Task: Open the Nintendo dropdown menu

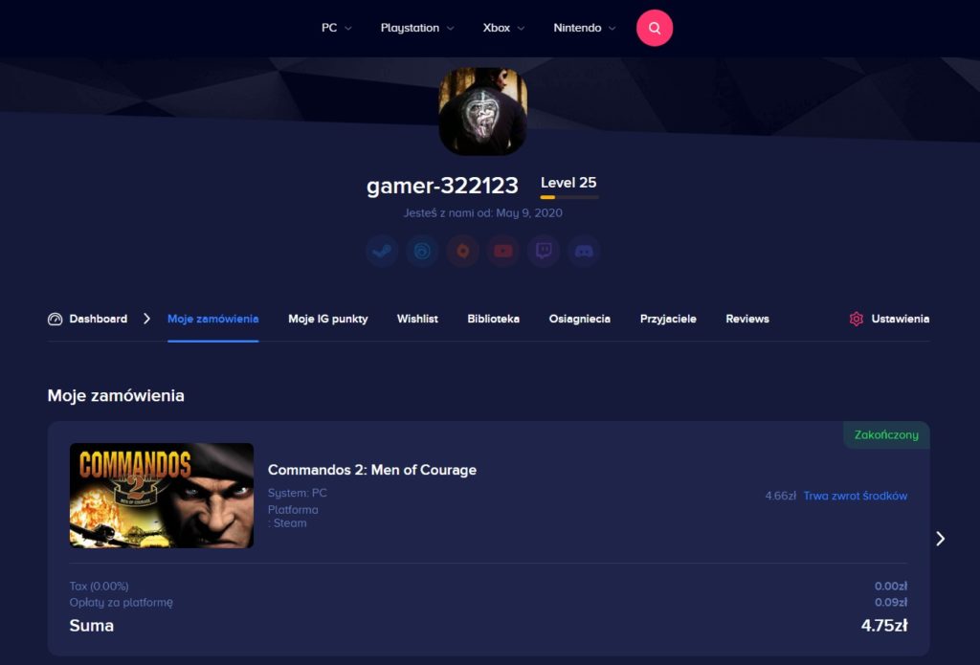Action: coord(584,28)
